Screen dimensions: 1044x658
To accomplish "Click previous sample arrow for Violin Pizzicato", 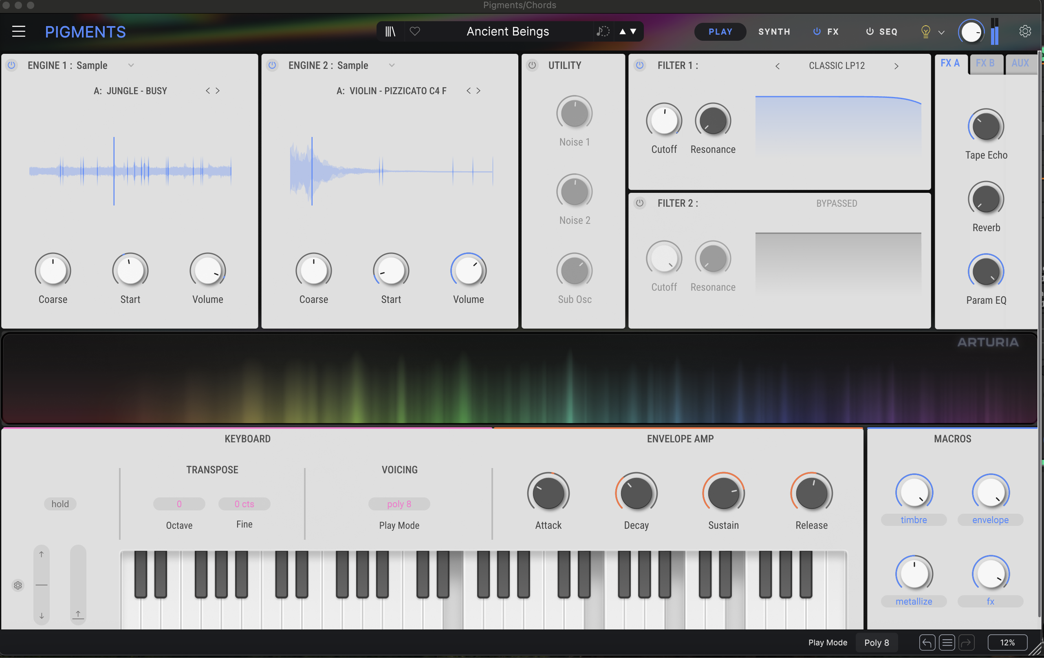I will [x=468, y=91].
